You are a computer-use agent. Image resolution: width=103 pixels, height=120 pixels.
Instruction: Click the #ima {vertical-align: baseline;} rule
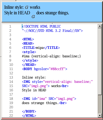(x=51, y=56)
